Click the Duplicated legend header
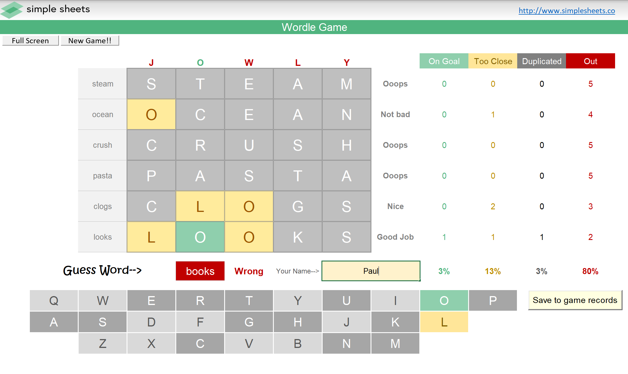 (541, 61)
